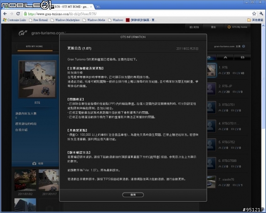
Task: Click the update notice (1.07) title
Action: click(79, 48)
